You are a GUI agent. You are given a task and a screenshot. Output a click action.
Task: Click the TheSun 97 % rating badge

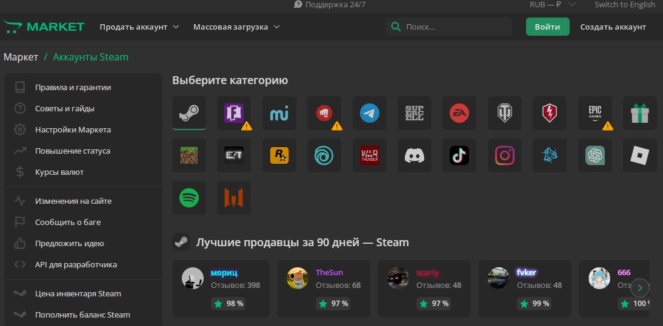(x=333, y=303)
